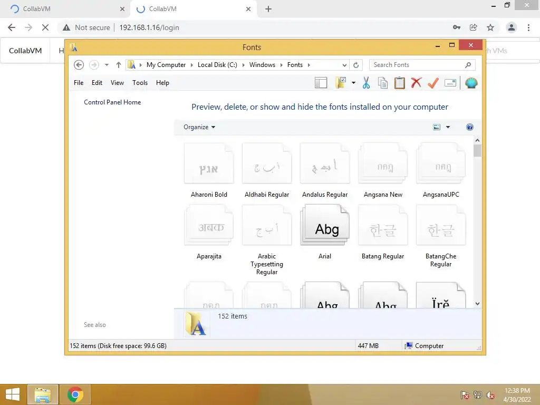Open the File menu

coord(79,83)
